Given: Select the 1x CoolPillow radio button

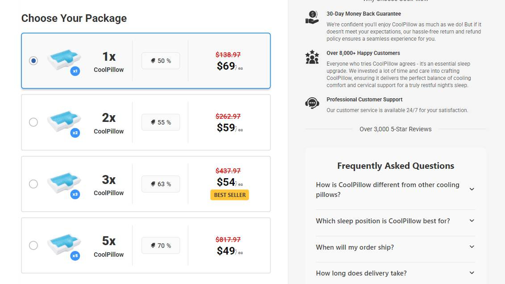Looking at the screenshot, I should 33,61.
